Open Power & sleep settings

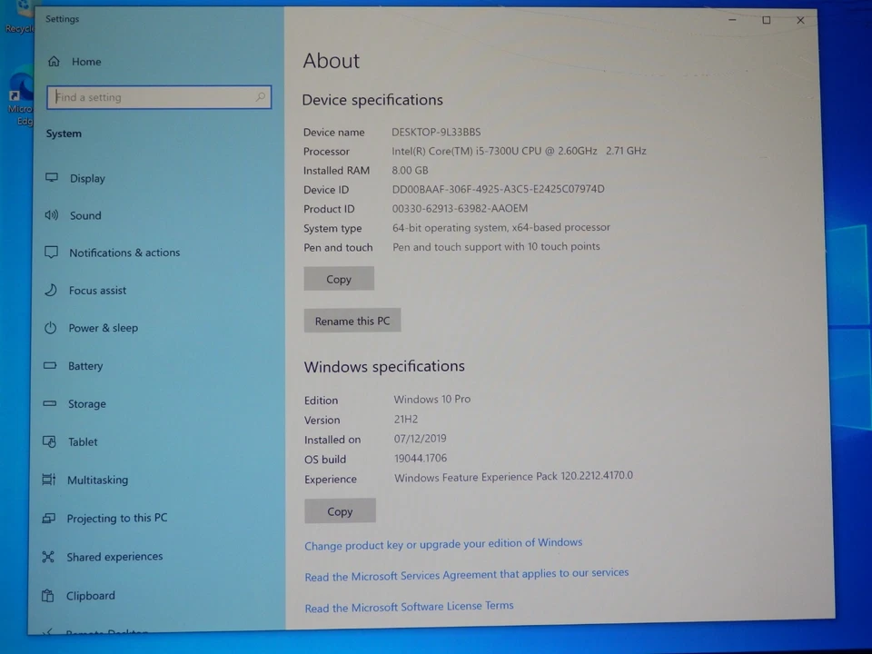click(103, 328)
